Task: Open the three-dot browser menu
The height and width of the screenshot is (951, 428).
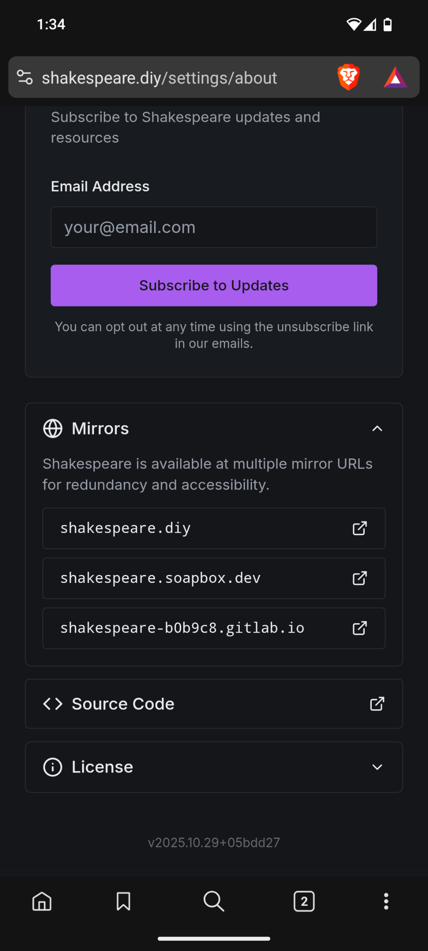Action: pyautogui.click(x=386, y=901)
